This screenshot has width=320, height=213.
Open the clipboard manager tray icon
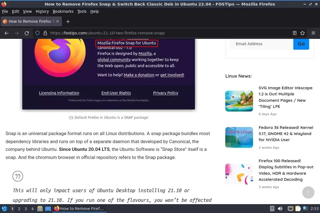298,209
